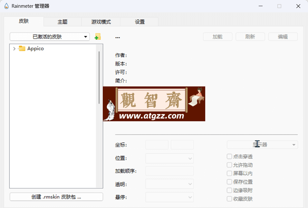The height and width of the screenshot is (208, 308).
Task: Click the create new skin icon
Action: coord(98,36)
